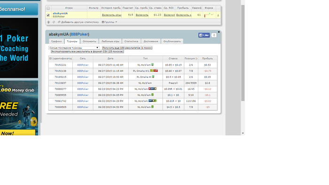Click 888Poker link in tournament 70008505 row
Image resolution: width=329 pixels, height=185 pixels.
click(83, 107)
